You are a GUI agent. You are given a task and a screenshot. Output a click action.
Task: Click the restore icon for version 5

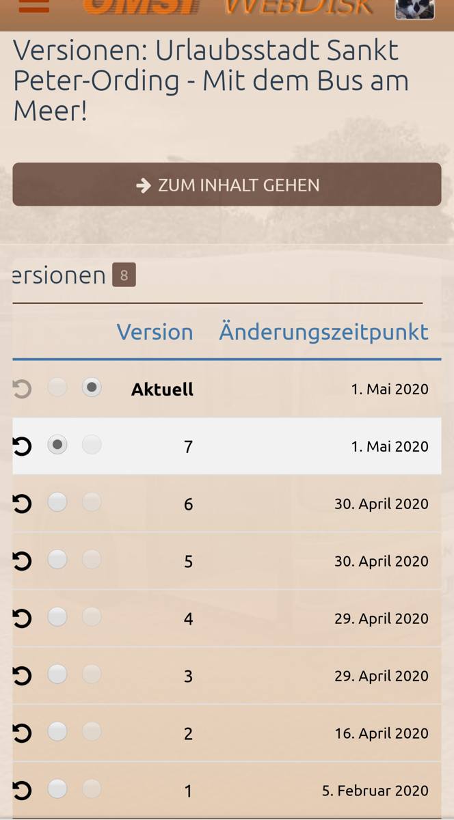(22, 561)
